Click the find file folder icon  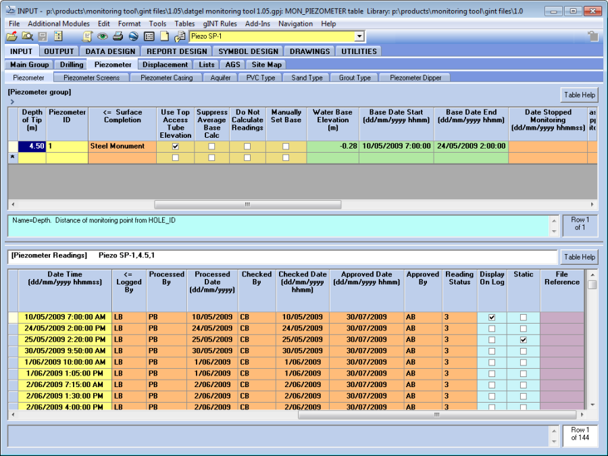27,36
